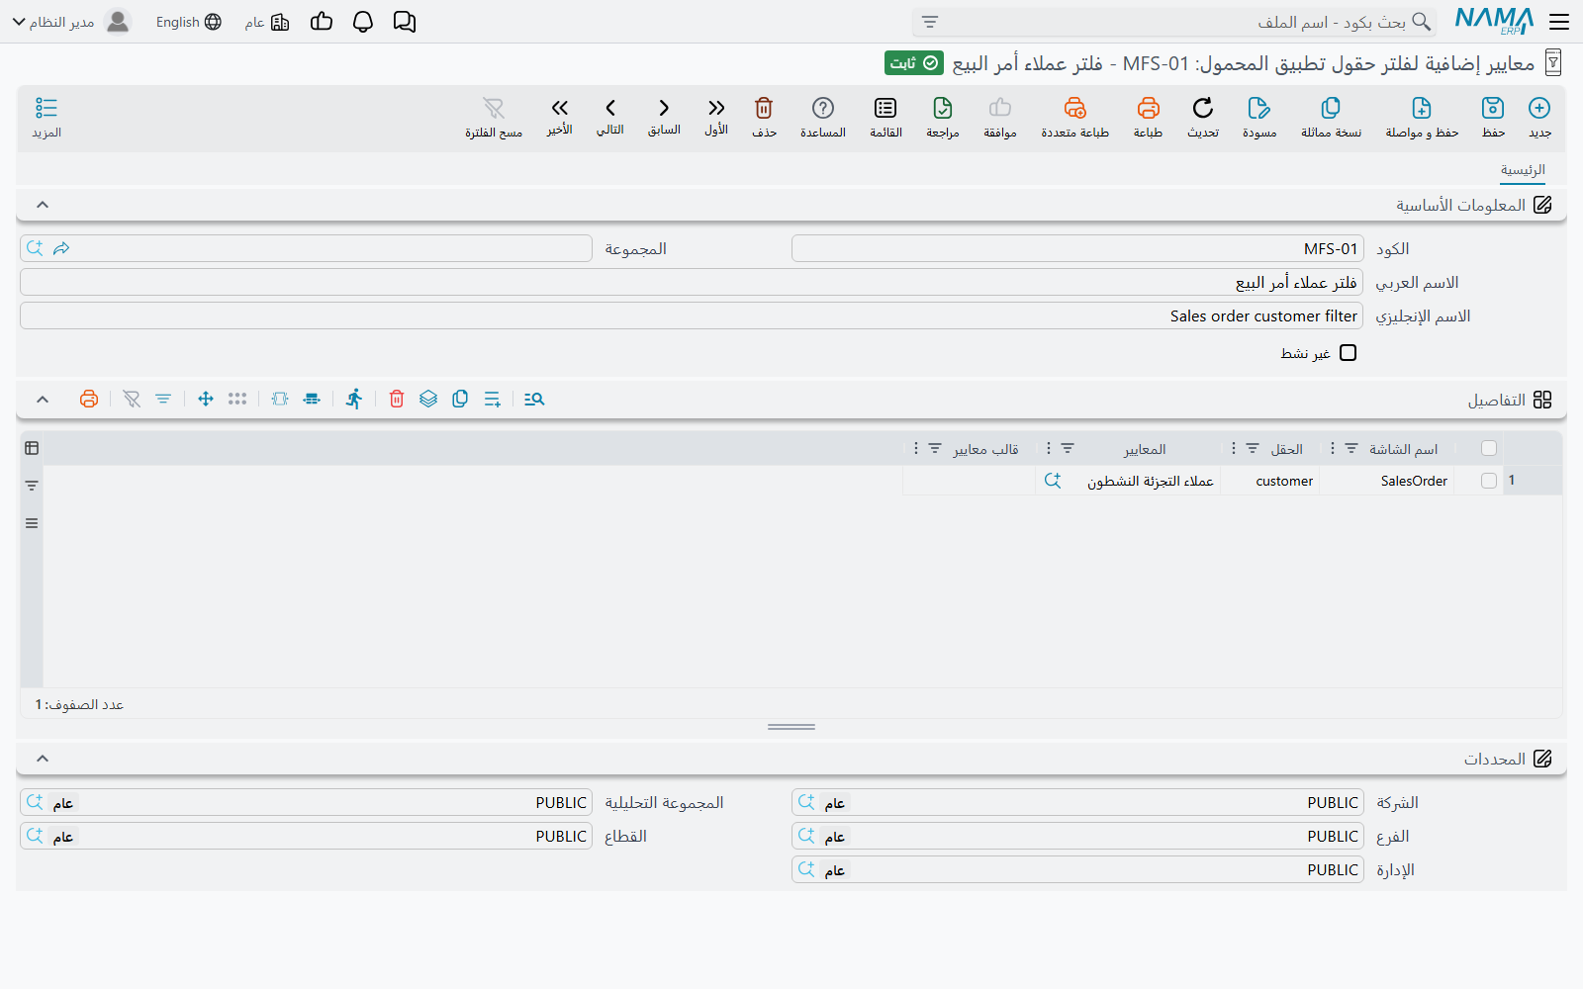Switch language to English
This screenshot has height=989, width=1583.
tap(188, 22)
